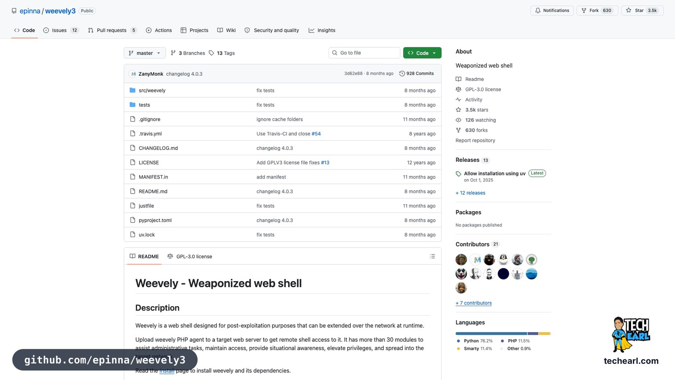This screenshot has height=380, width=675.
Task: Click the scale icon beside GPL-3.0 license in About
Action: click(x=458, y=89)
